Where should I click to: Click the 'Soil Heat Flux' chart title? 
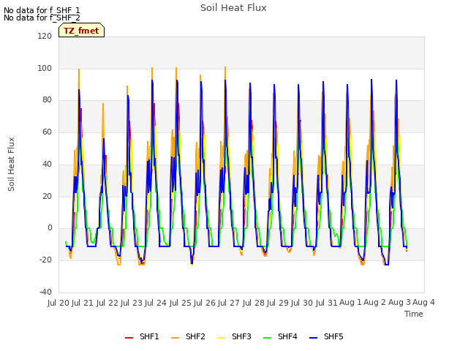233,8
